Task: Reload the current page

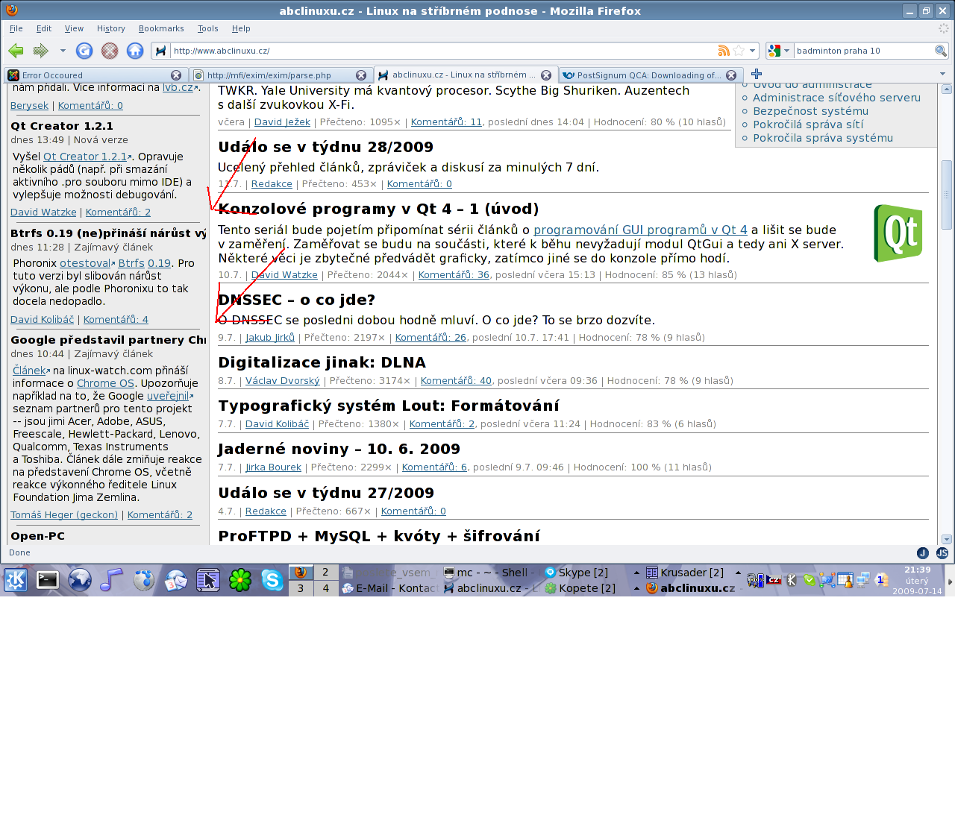Action: point(84,51)
